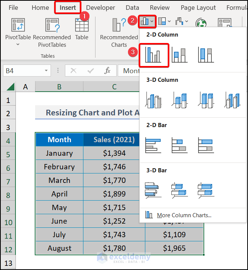Switch to the Page Layout tab
Image resolution: width=248 pixels, height=270 pixels.
pyautogui.click(x=198, y=8)
